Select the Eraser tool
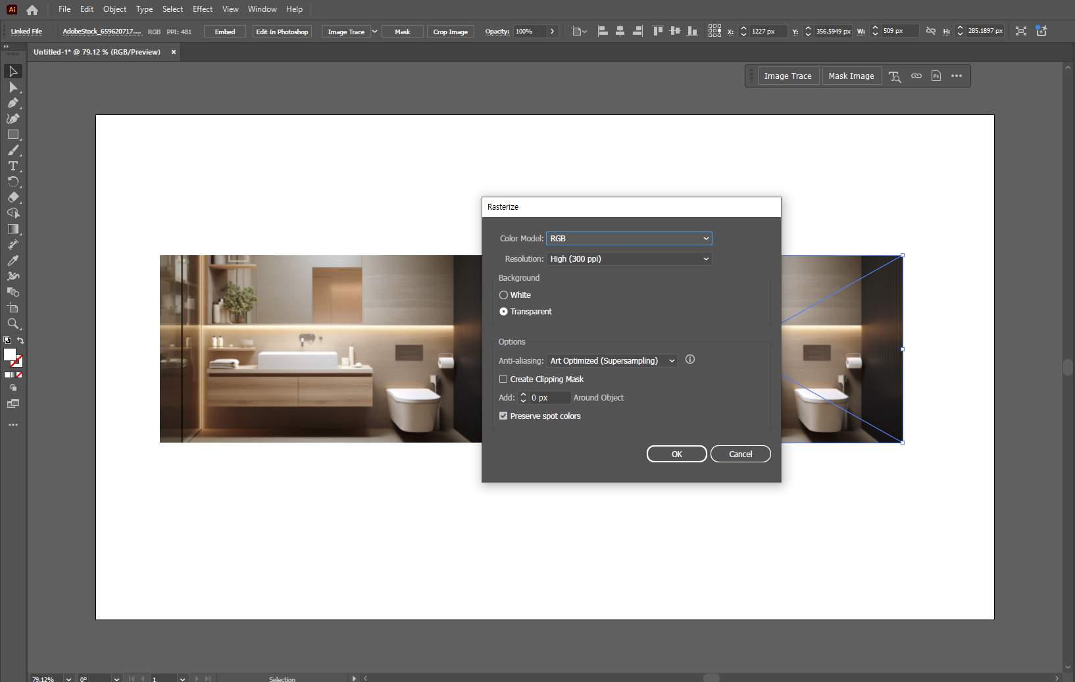Image resolution: width=1075 pixels, height=682 pixels. 13,197
